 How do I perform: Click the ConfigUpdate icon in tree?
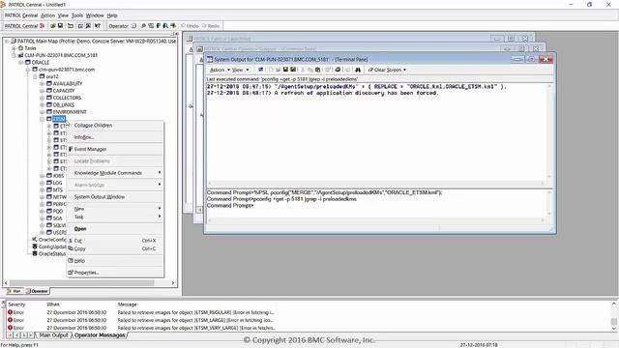tap(35, 246)
